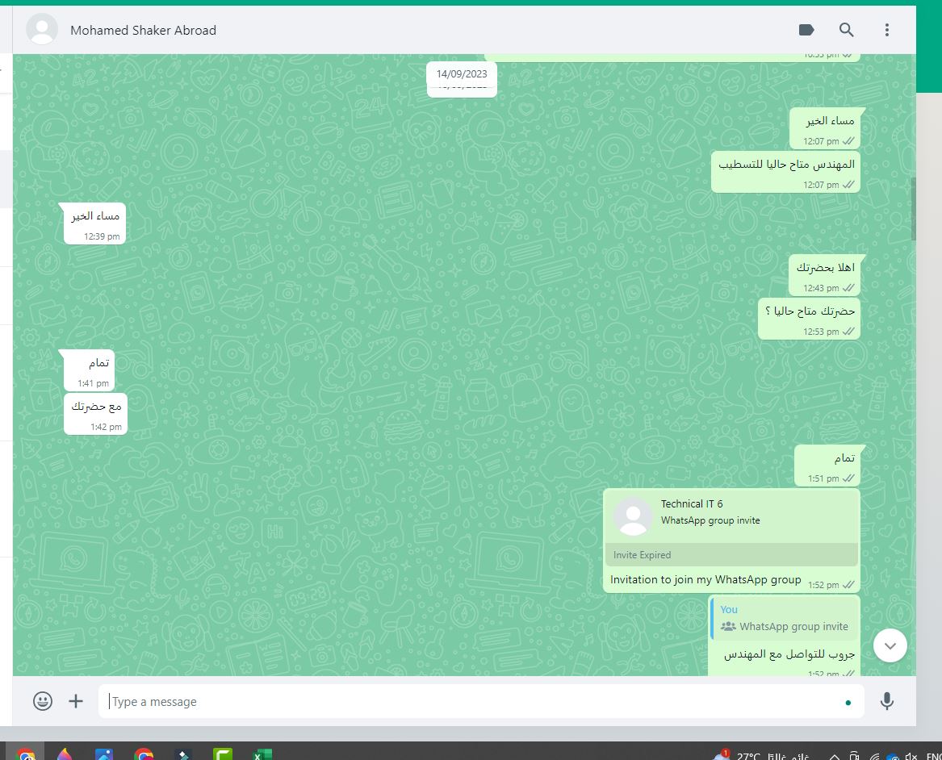Image resolution: width=942 pixels, height=760 pixels.
Task: Search within the chat using the magnifier icon
Action: [x=847, y=30]
